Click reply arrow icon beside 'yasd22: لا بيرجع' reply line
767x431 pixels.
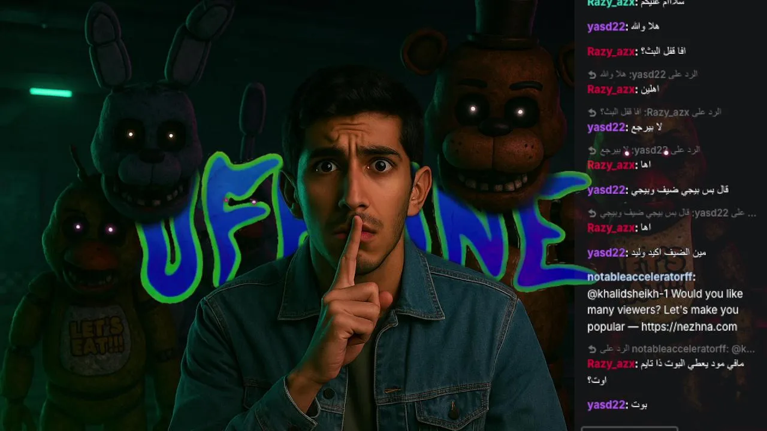coord(592,150)
